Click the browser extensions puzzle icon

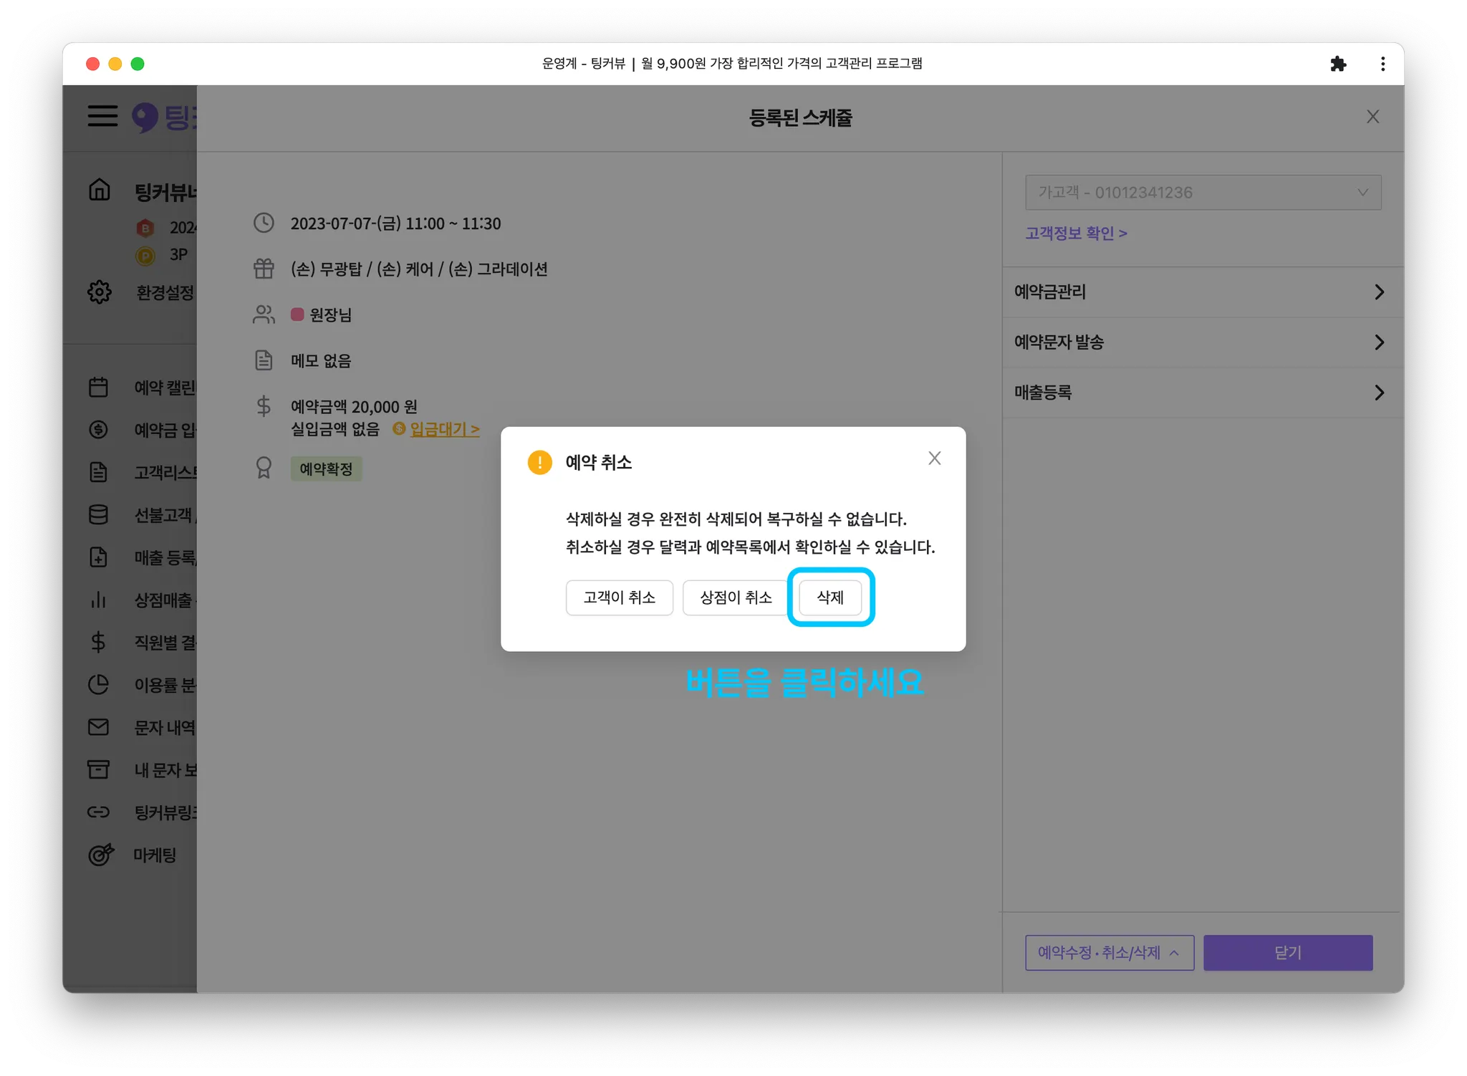point(1337,64)
